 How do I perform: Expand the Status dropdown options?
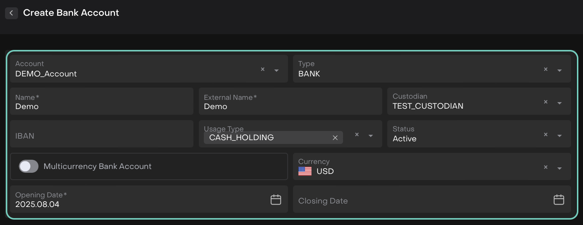pos(559,136)
